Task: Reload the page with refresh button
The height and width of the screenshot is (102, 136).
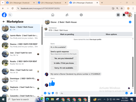Action: coord(13,8)
